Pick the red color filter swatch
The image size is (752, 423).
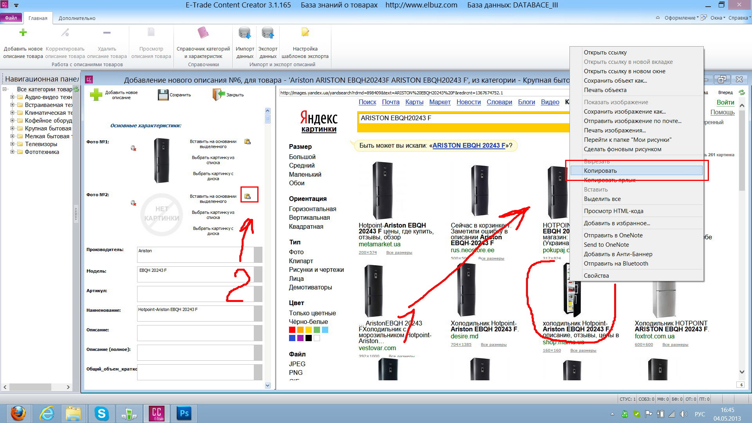coord(292,330)
